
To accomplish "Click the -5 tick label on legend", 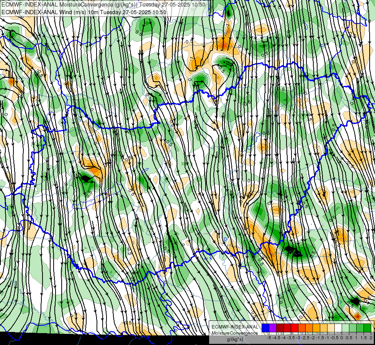I will tap(269, 338).
